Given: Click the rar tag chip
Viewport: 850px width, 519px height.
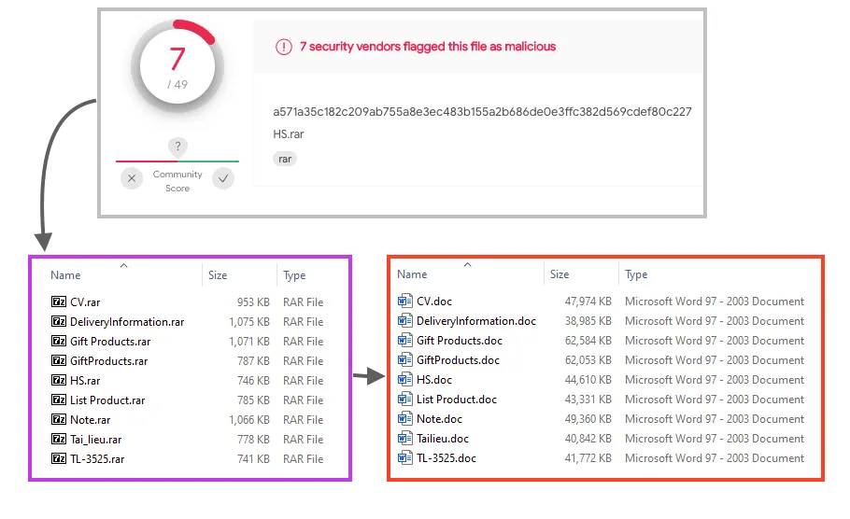Looking at the screenshot, I should (285, 159).
